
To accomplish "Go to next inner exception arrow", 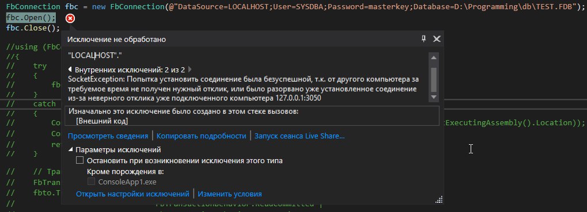I will tap(190, 70).
